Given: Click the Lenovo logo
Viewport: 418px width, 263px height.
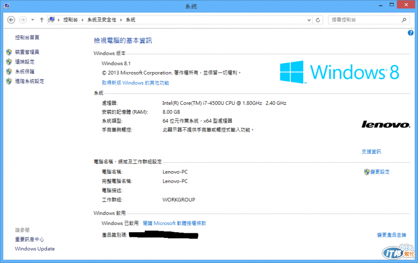Looking at the screenshot, I should pyautogui.click(x=386, y=124).
